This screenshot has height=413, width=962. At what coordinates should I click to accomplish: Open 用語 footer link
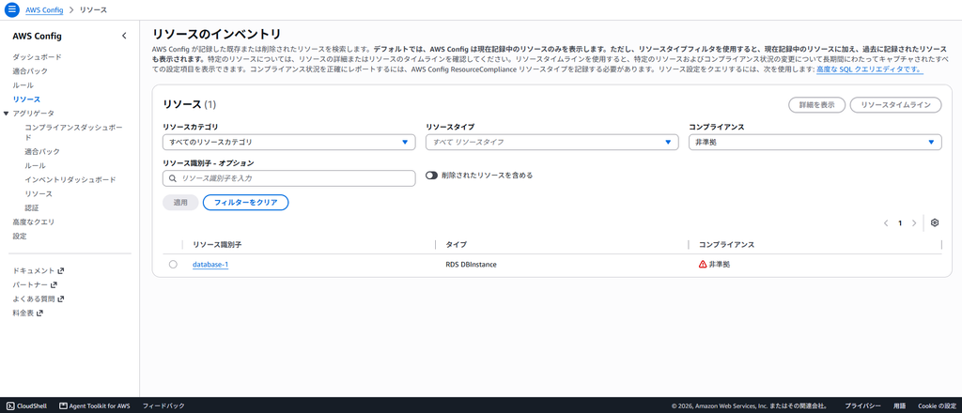(x=899, y=405)
